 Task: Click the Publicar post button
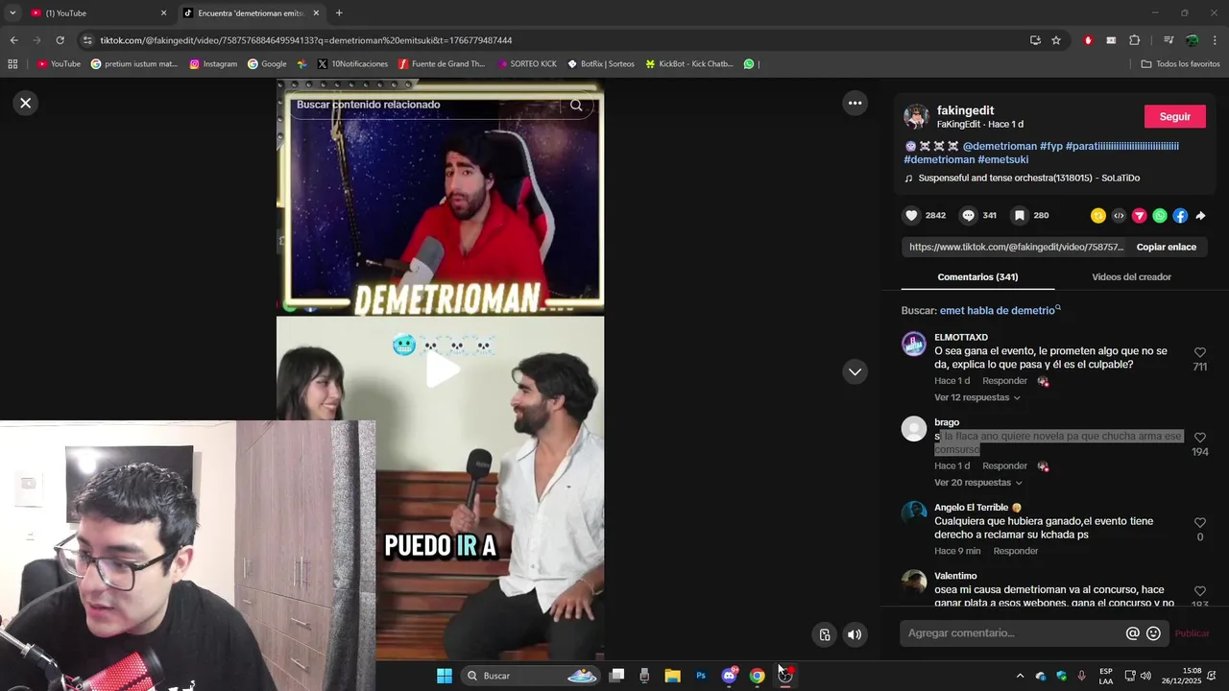1192,633
